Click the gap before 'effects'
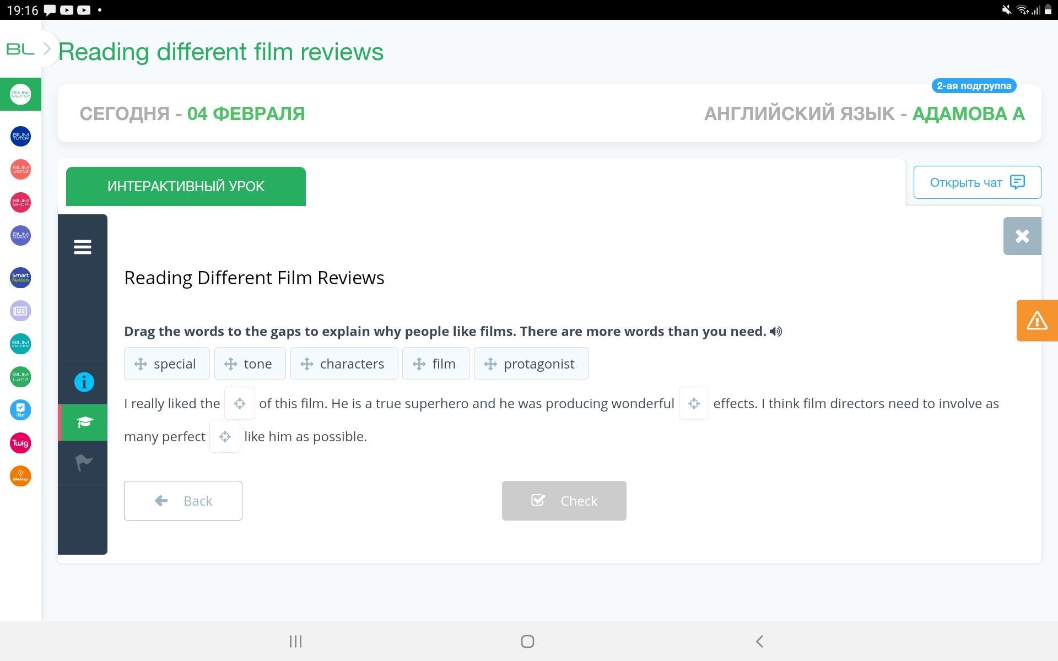This screenshot has height=661, width=1058. click(693, 404)
